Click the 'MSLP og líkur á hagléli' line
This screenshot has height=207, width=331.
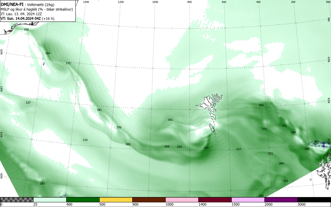click(37, 9)
